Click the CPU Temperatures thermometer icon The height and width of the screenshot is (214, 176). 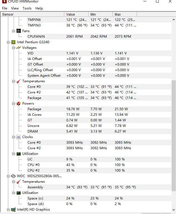(19, 81)
